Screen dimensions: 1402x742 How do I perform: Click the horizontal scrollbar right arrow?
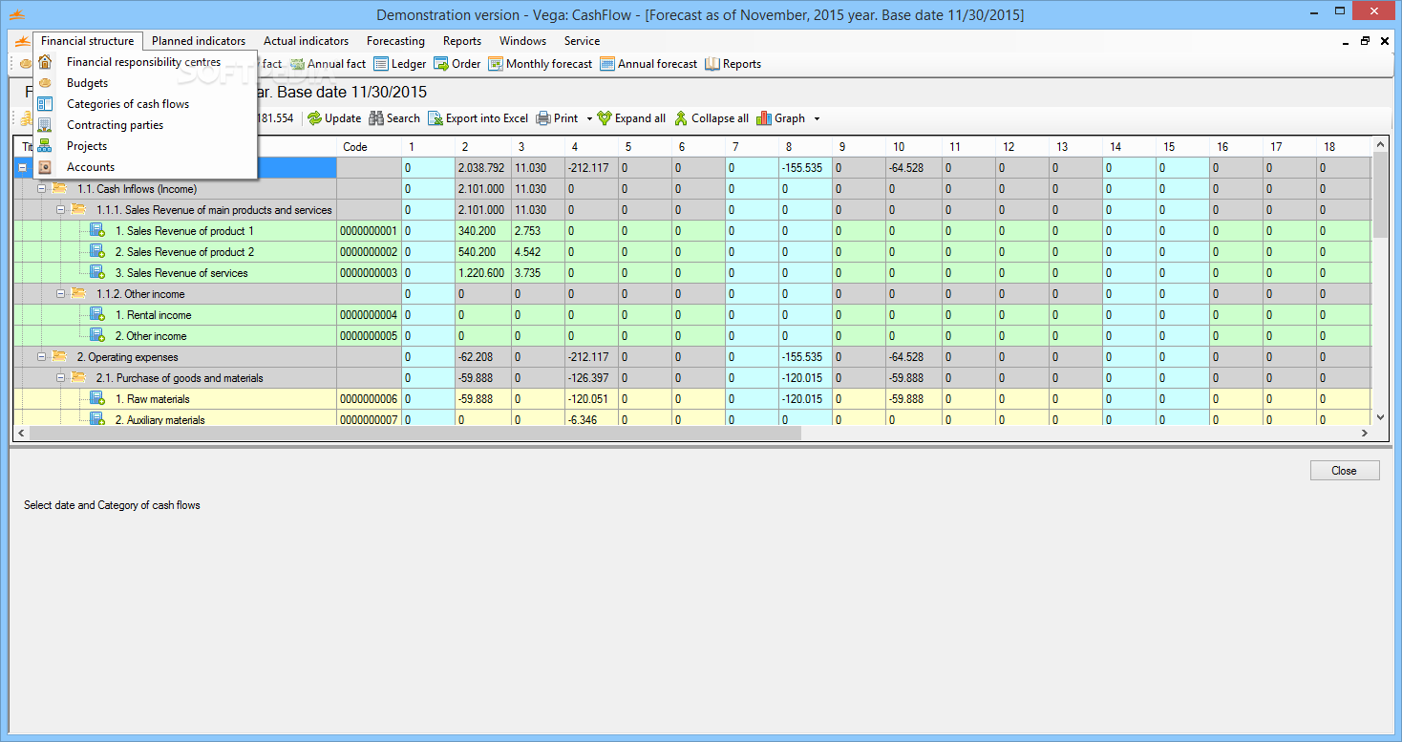(x=1365, y=433)
